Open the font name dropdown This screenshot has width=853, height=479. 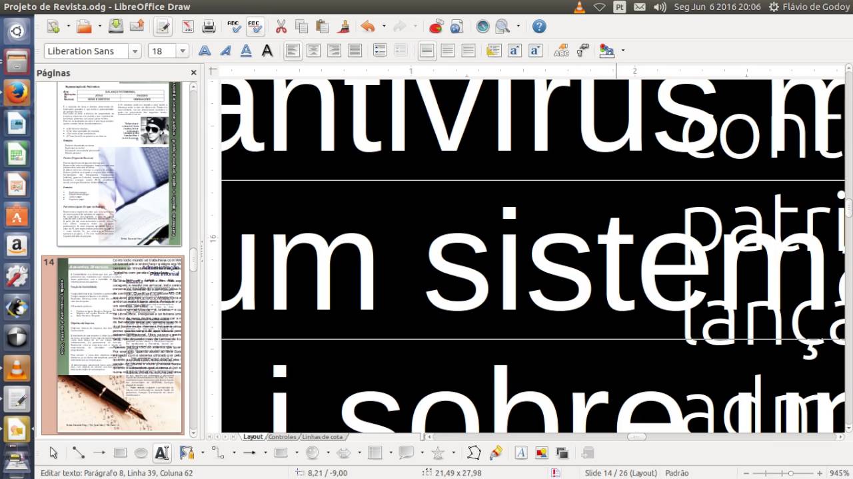coord(135,51)
